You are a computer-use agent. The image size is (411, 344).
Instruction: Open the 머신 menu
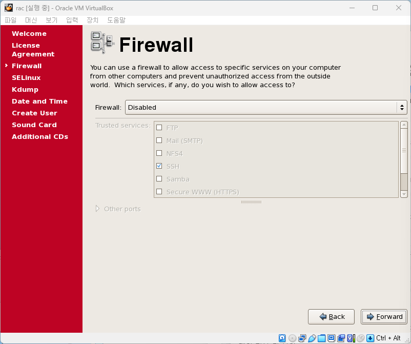31,20
